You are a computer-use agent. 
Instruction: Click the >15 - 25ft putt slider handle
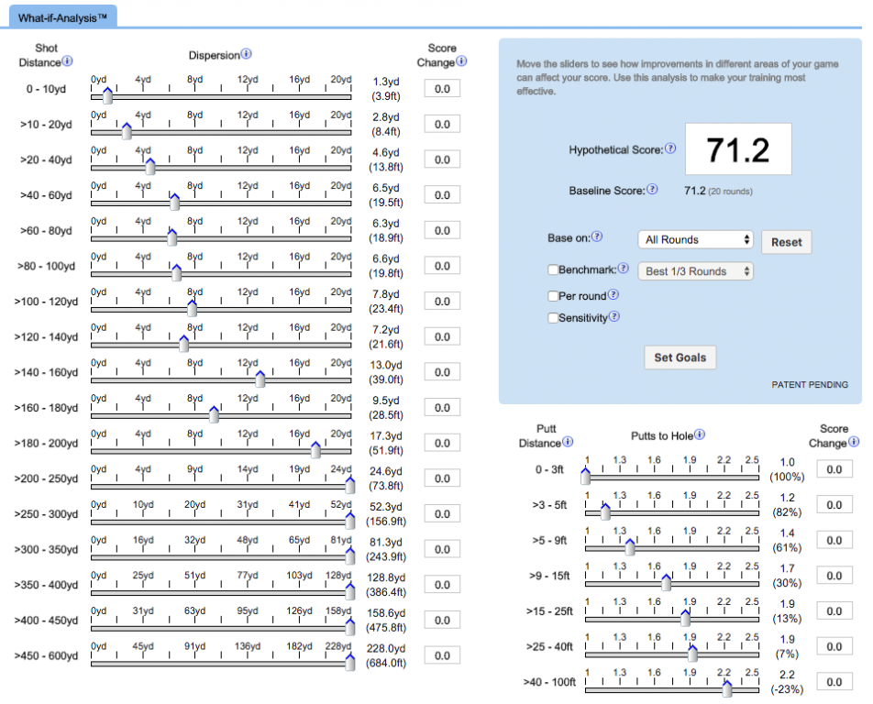(685, 619)
